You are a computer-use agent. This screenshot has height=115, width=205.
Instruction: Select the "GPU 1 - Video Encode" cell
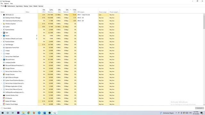[87, 15]
